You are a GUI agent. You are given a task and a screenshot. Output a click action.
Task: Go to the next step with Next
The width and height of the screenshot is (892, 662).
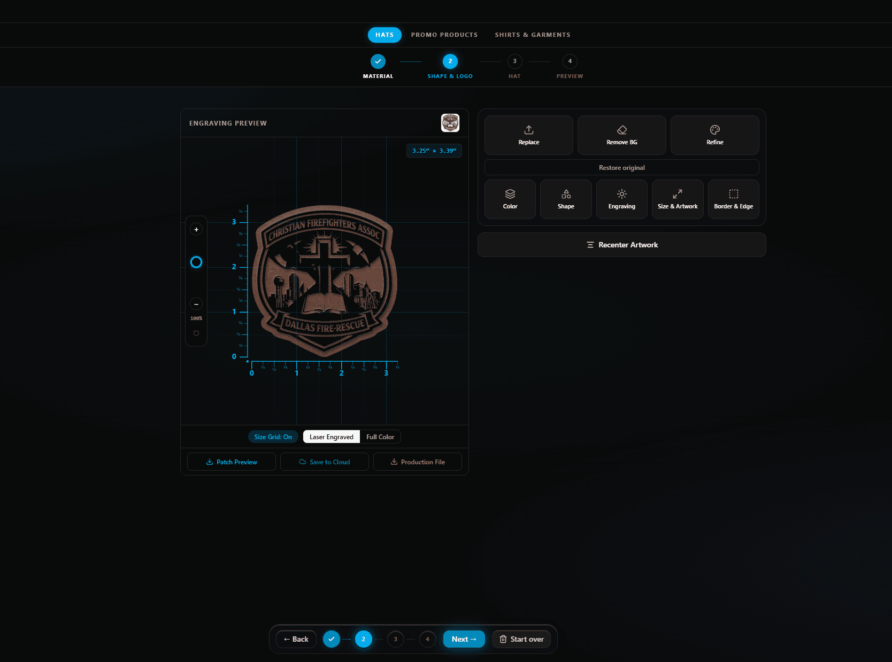tap(464, 639)
